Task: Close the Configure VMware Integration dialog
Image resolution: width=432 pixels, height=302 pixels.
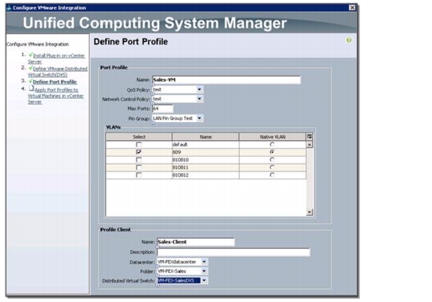Action: 352,7
